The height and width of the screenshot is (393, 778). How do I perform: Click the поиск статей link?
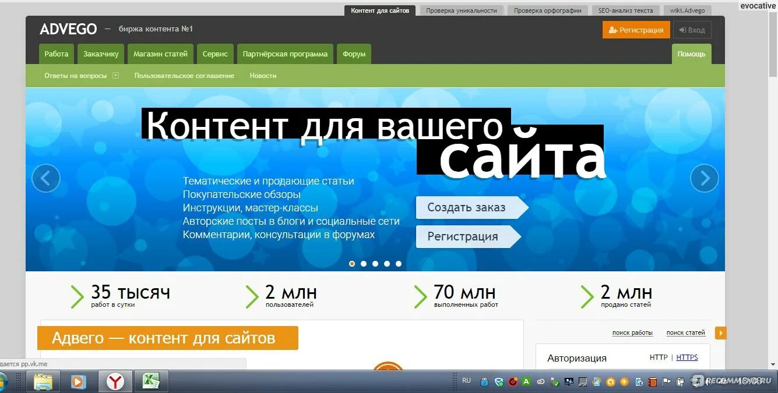coord(686,332)
